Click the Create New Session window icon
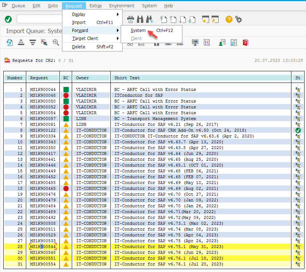 205,19
